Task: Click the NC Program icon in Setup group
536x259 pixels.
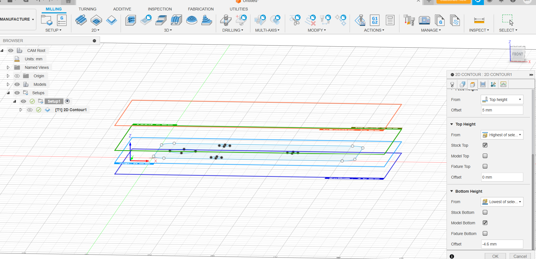Action: [62, 20]
